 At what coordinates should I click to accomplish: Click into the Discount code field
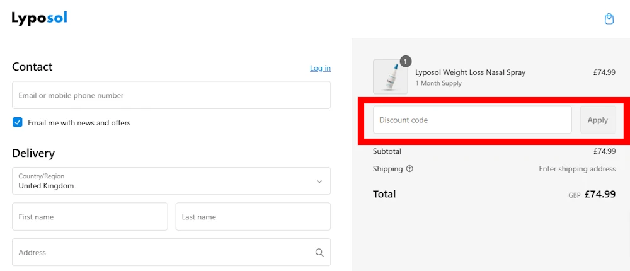(472, 120)
